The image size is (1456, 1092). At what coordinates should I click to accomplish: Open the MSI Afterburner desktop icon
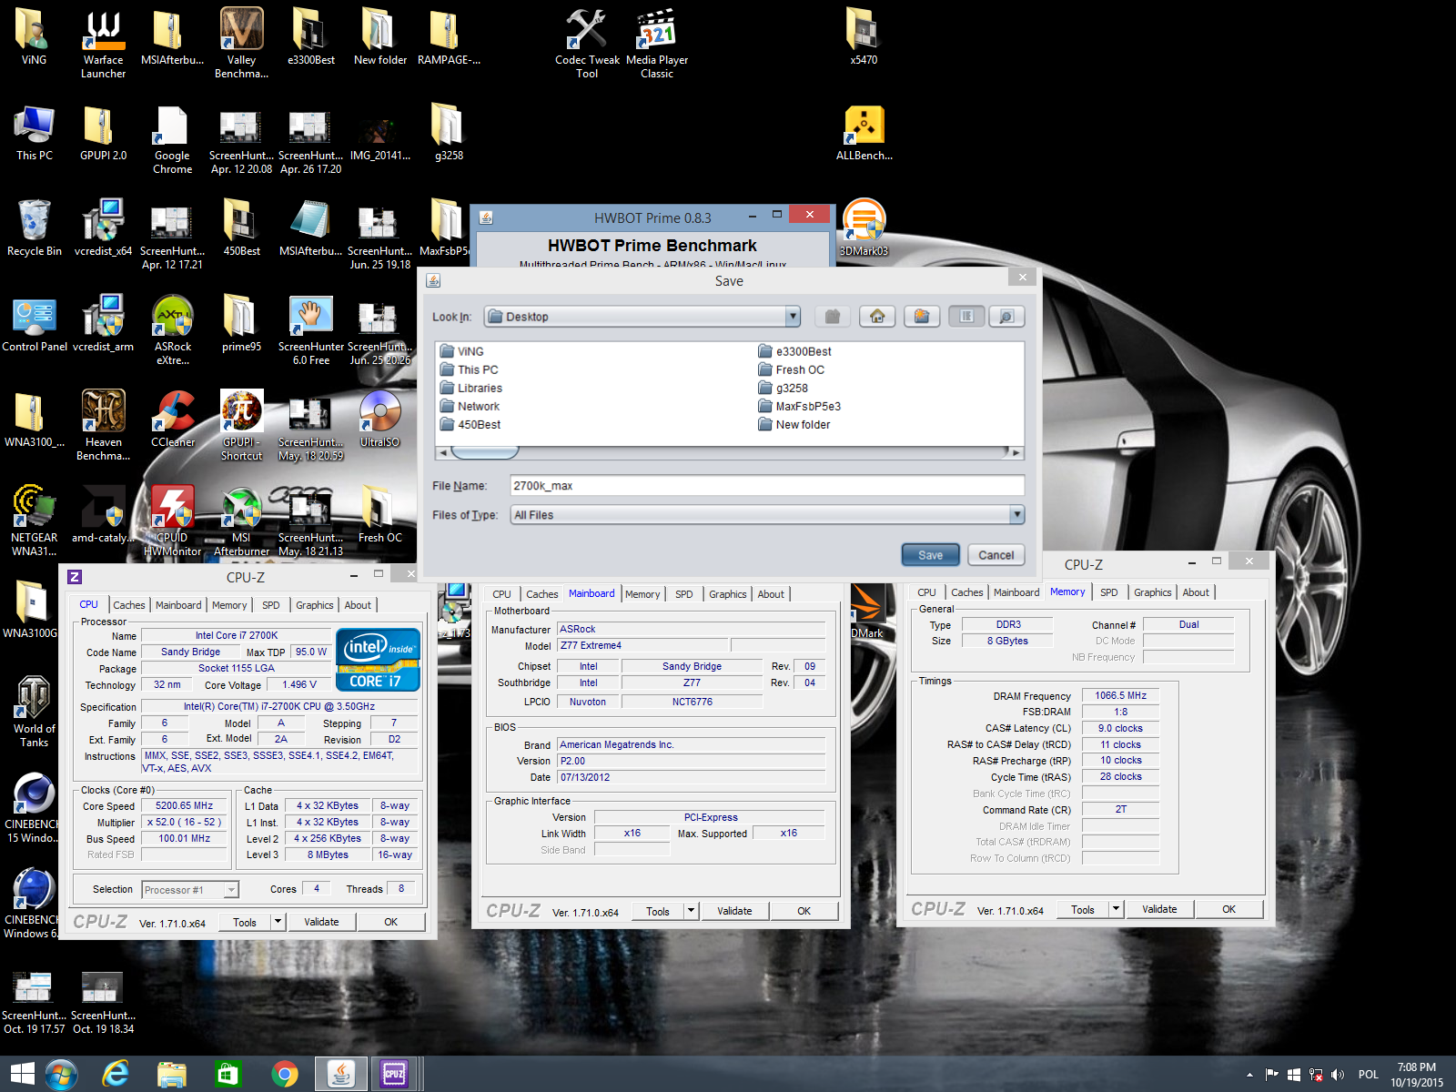click(x=241, y=521)
